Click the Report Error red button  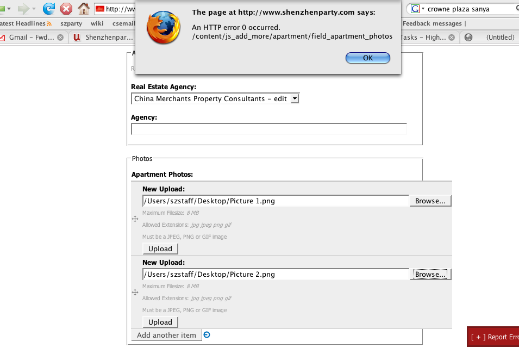(x=493, y=337)
